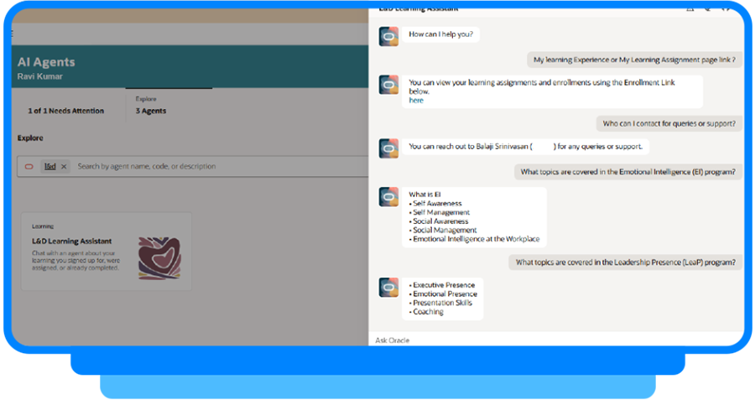755x400 pixels.
Task: Select the Emotional Intelligence program question bubble
Action: click(x=627, y=173)
